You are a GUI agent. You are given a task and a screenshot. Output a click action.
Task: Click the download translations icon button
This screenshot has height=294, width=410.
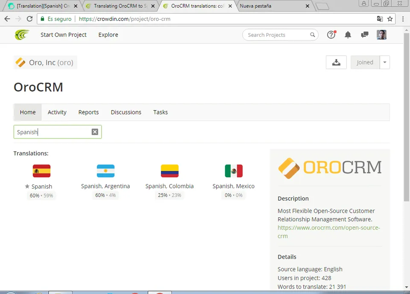pyautogui.click(x=336, y=62)
